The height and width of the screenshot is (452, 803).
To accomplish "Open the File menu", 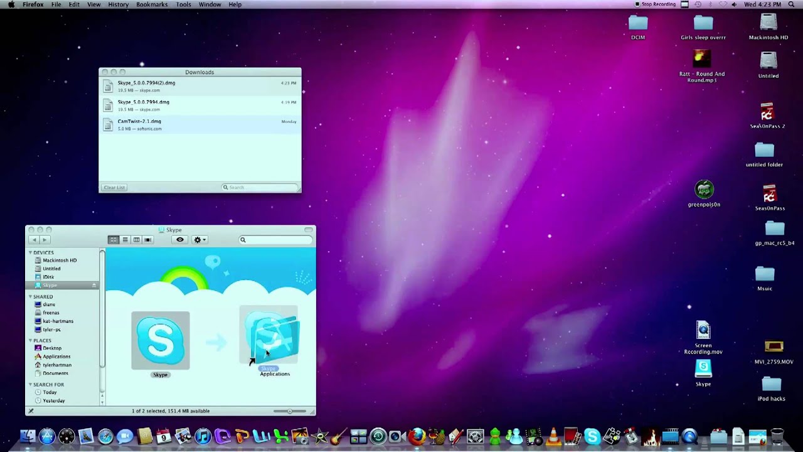I will 56,4.
